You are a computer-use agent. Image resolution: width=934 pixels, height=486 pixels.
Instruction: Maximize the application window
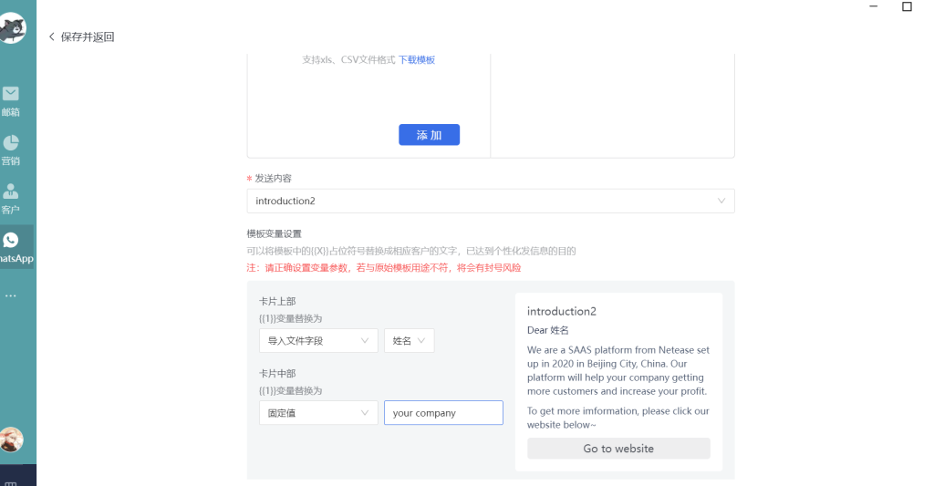pyautogui.click(x=907, y=7)
